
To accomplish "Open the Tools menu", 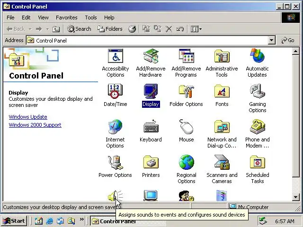I will (91, 17).
